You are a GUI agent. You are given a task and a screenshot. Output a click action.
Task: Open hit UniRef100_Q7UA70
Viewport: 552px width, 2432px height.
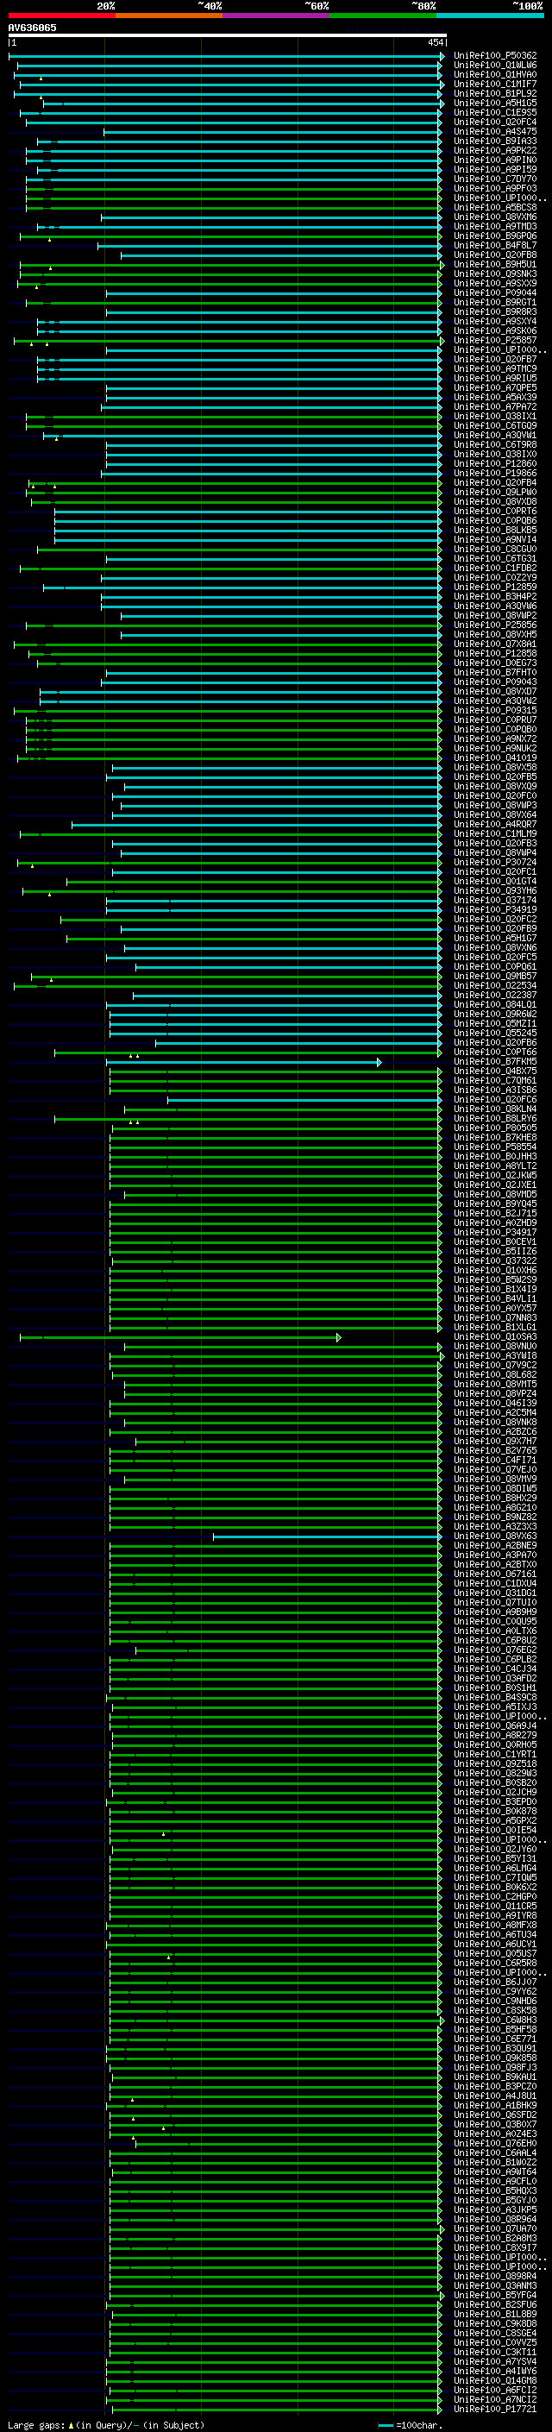click(x=495, y=2229)
